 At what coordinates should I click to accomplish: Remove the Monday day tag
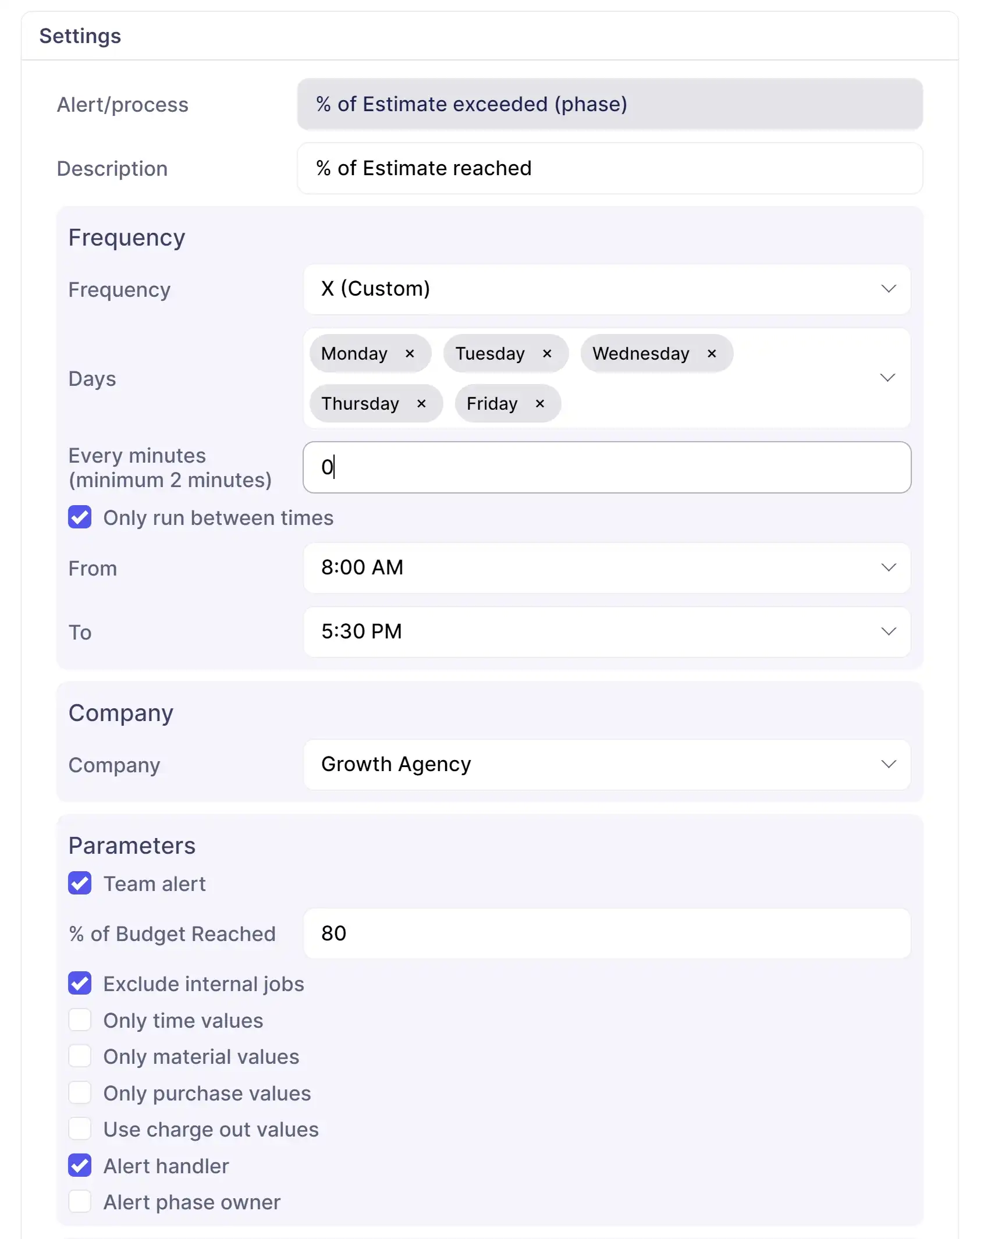pyautogui.click(x=410, y=354)
